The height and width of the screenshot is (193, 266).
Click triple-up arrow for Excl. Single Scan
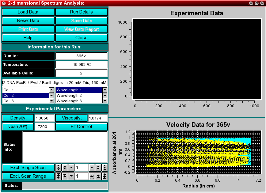coord(104,168)
